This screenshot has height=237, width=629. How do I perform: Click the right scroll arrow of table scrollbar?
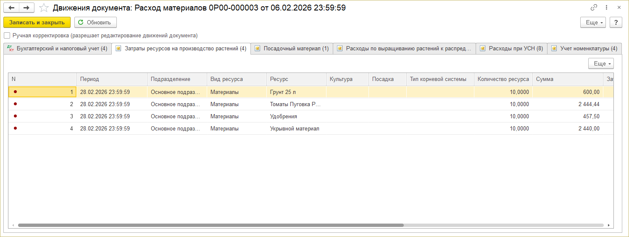[x=610, y=225]
